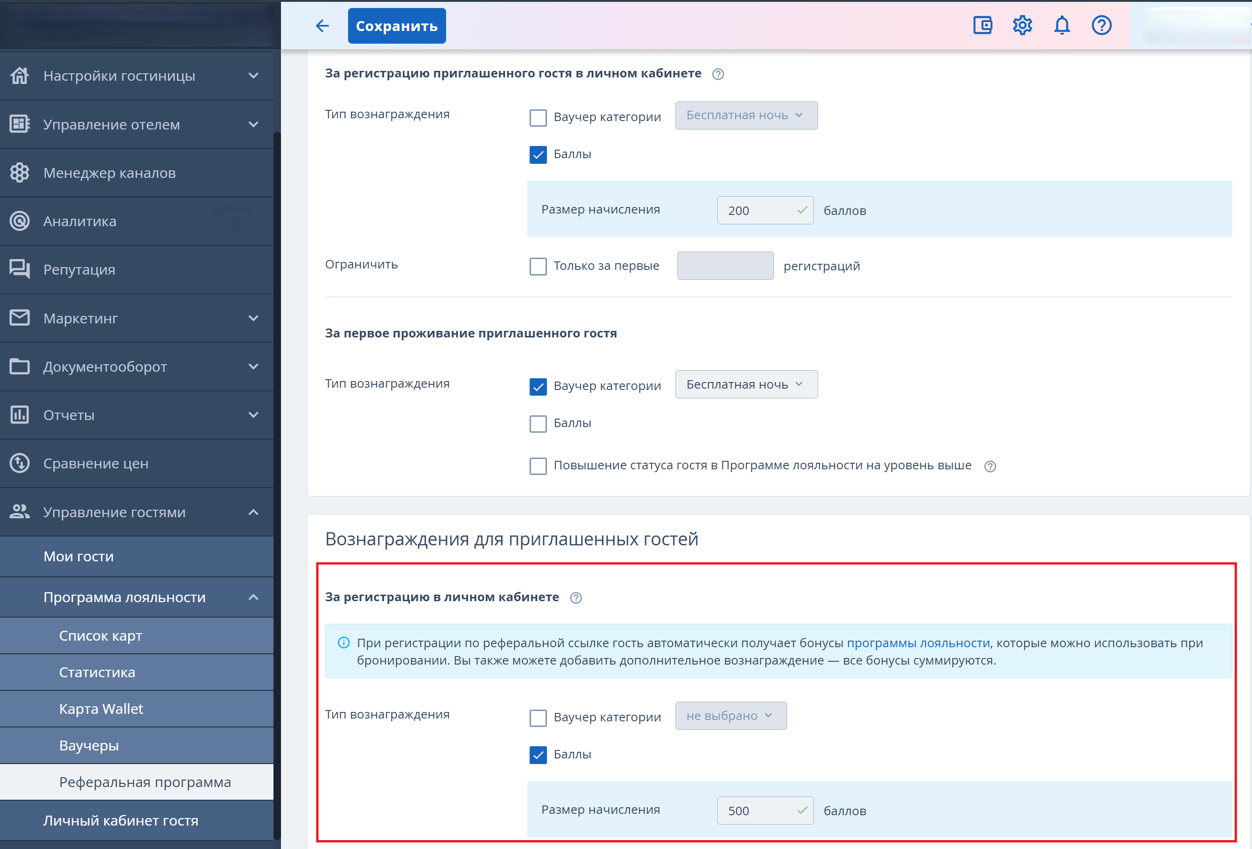1252x849 pixels.
Task: Click help icon beside 'За регистрацию в личном кабинете'
Action: [576, 598]
